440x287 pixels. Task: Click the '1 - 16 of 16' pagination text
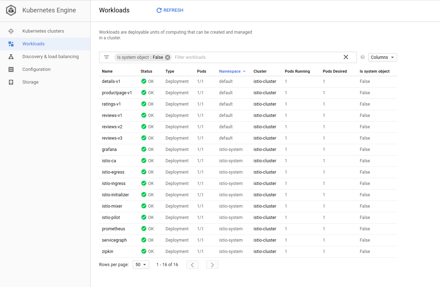coord(167,265)
